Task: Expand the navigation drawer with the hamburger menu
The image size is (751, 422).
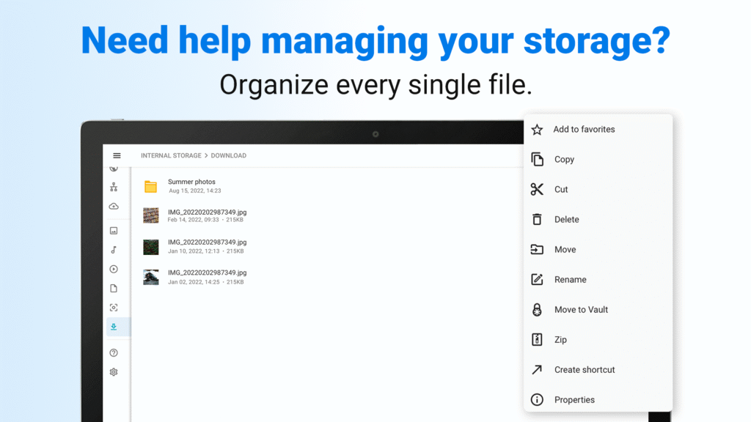Action: click(117, 155)
